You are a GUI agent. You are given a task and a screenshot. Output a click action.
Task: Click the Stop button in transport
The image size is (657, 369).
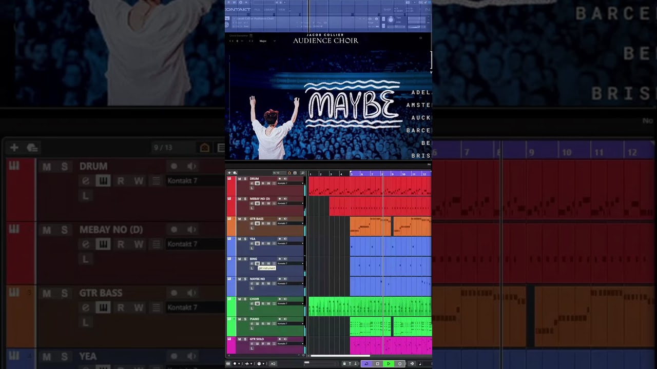pyautogui.click(x=378, y=364)
